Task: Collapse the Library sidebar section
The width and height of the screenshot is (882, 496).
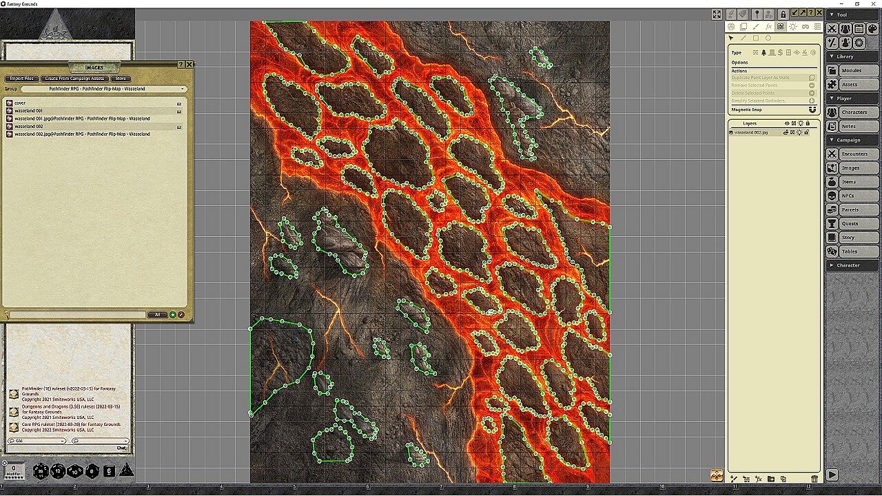Action: (x=852, y=56)
